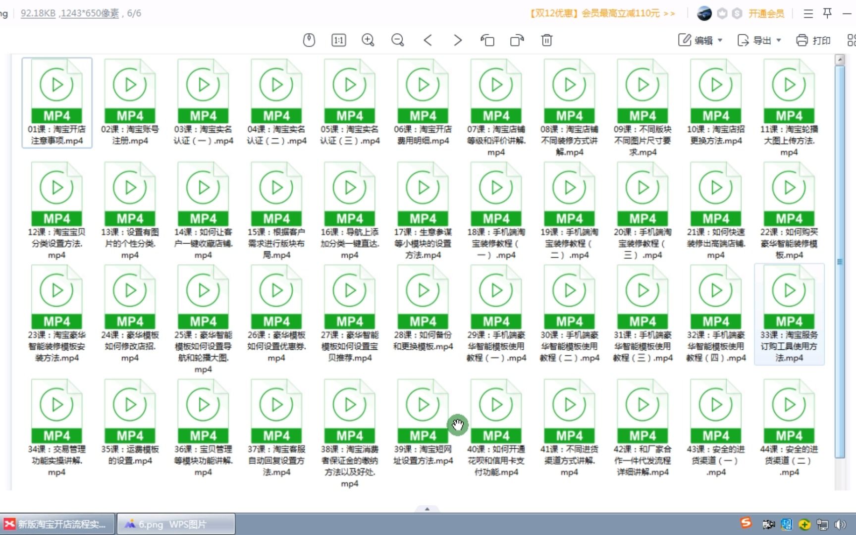The width and height of the screenshot is (856, 535).
Task: Select the 10课:淘宝店招更换方法.mp4 file
Action: coord(716,103)
